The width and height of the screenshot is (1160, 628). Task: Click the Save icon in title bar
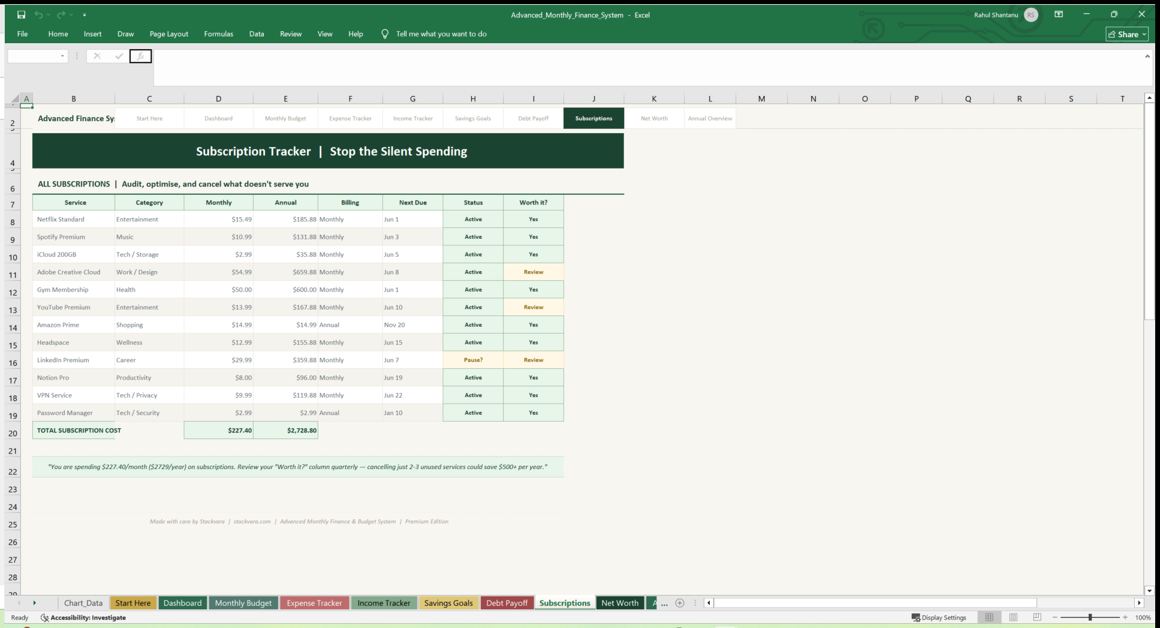(21, 14)
